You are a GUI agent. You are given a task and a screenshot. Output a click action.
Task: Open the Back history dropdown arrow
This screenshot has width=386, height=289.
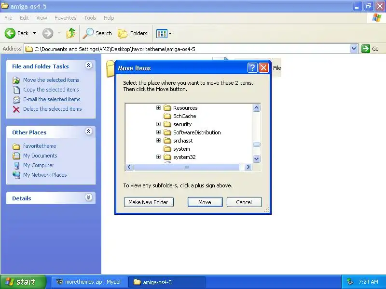coord(34,33)
